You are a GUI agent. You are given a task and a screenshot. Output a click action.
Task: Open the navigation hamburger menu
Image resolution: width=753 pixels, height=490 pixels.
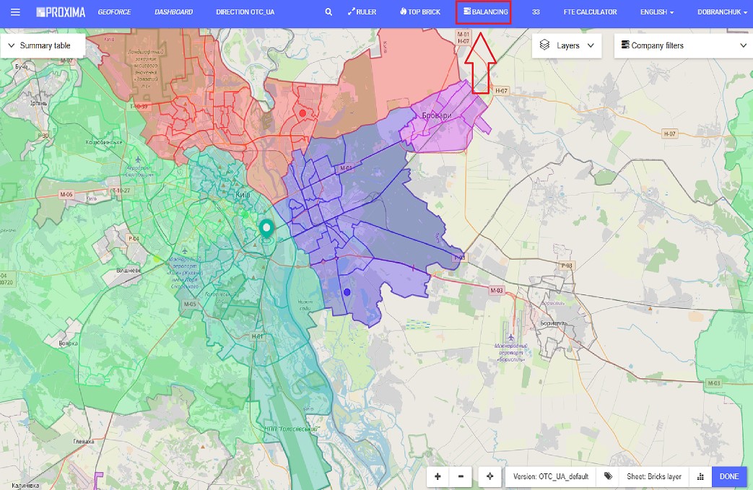tap(14, 12)
